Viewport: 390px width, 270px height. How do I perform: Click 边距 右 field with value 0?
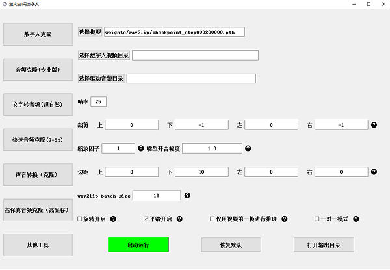click(x=341, y=172)
